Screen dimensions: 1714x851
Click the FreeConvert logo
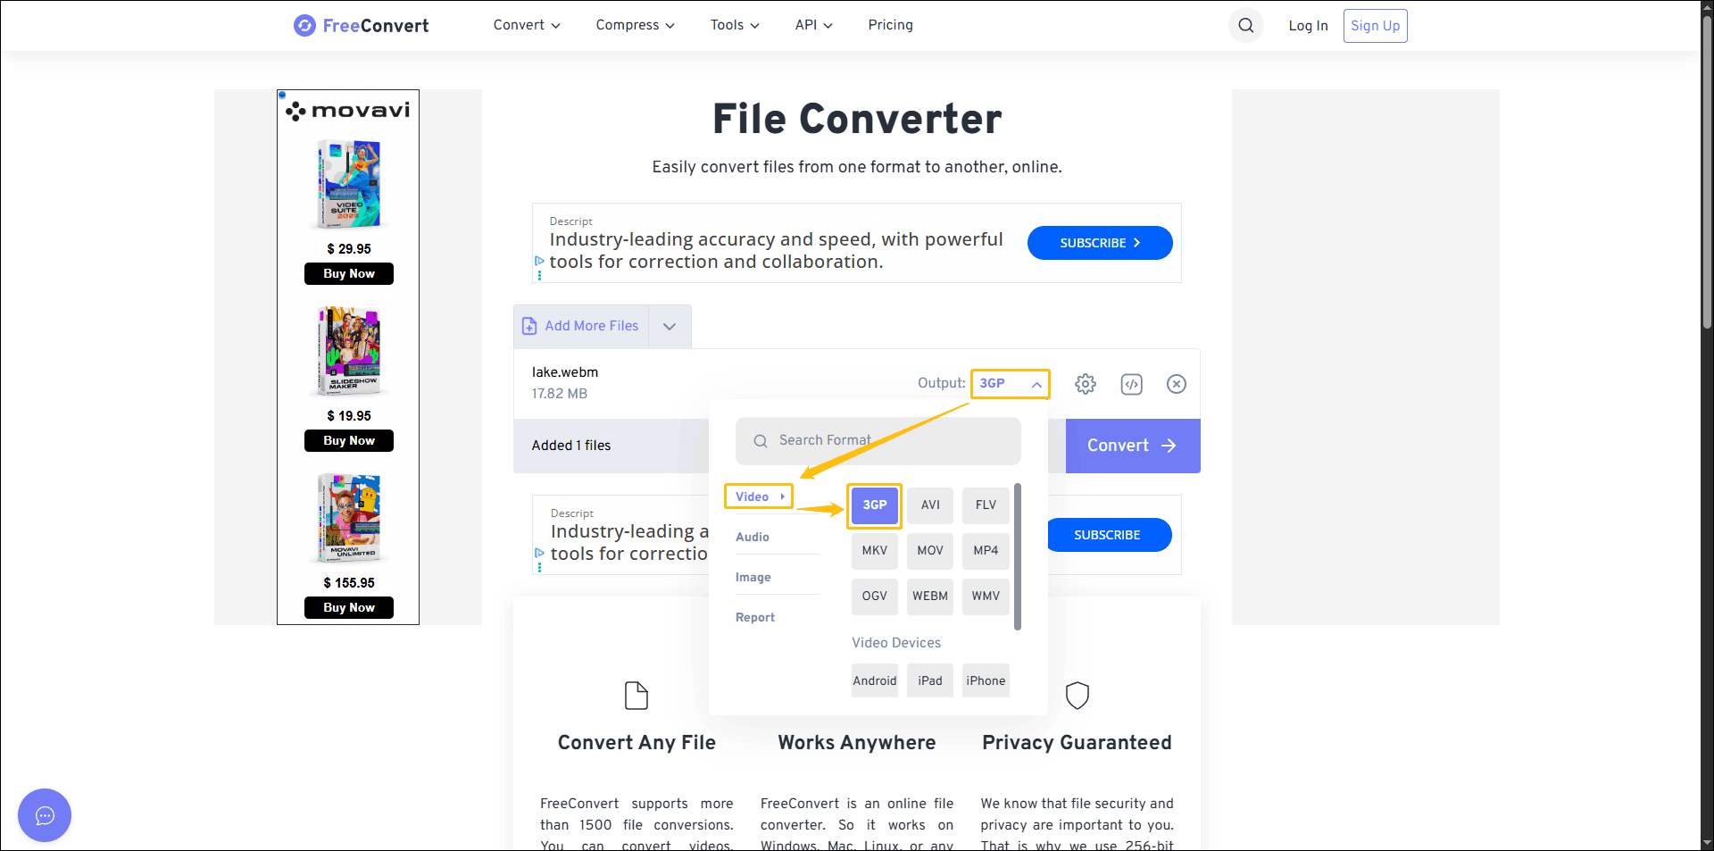[x=361, y=26]
